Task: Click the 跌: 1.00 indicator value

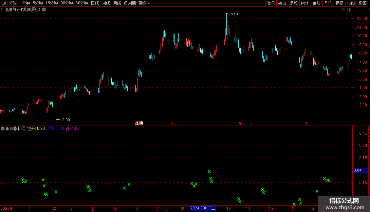Action: click(x=73, y=129)
